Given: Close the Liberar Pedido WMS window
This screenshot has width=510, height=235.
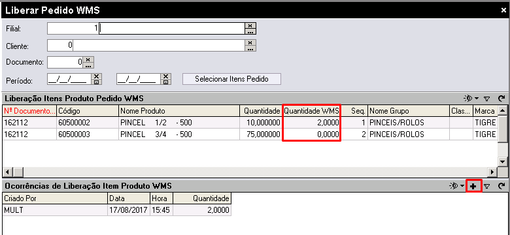Looking at the screenshot, I should [503, 10].
